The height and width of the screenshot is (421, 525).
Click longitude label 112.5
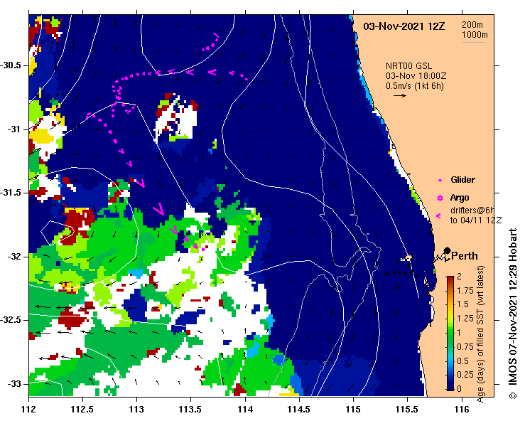[82, 410]
